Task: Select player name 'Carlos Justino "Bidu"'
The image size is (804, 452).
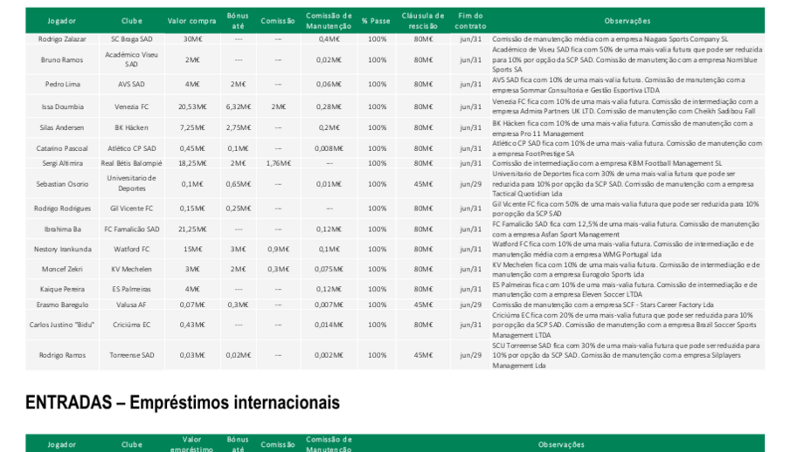Action: pyautogui.click(x=62, y=325)
